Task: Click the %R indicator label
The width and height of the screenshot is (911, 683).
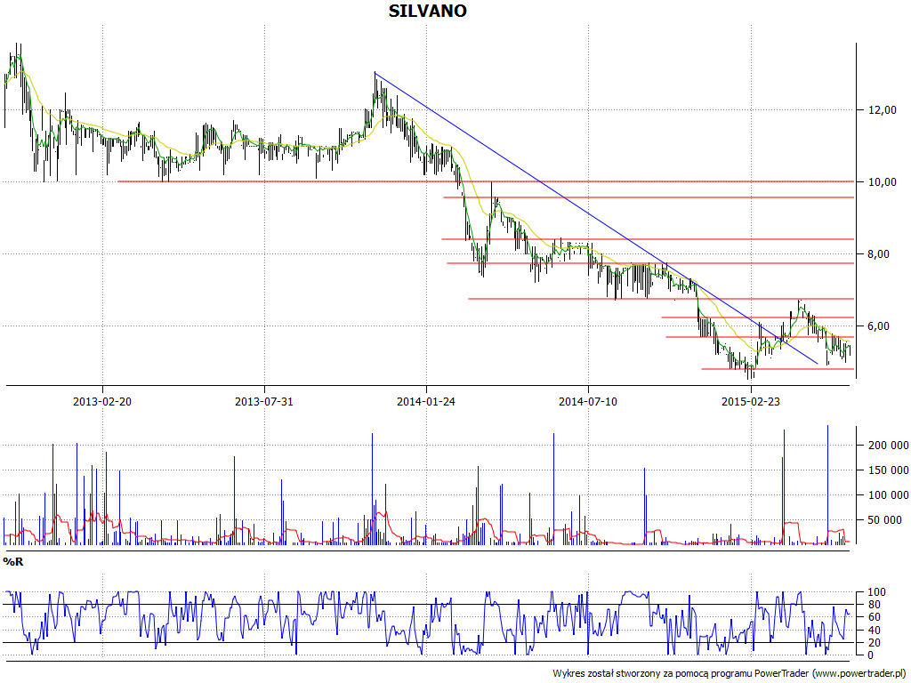Action: (13, 562)
